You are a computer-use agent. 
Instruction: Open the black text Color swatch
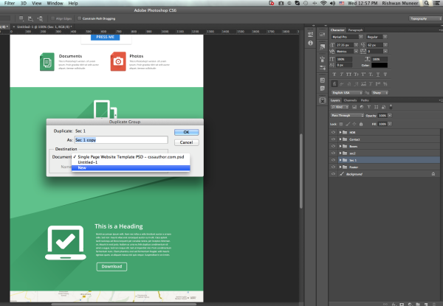(380, 65)
